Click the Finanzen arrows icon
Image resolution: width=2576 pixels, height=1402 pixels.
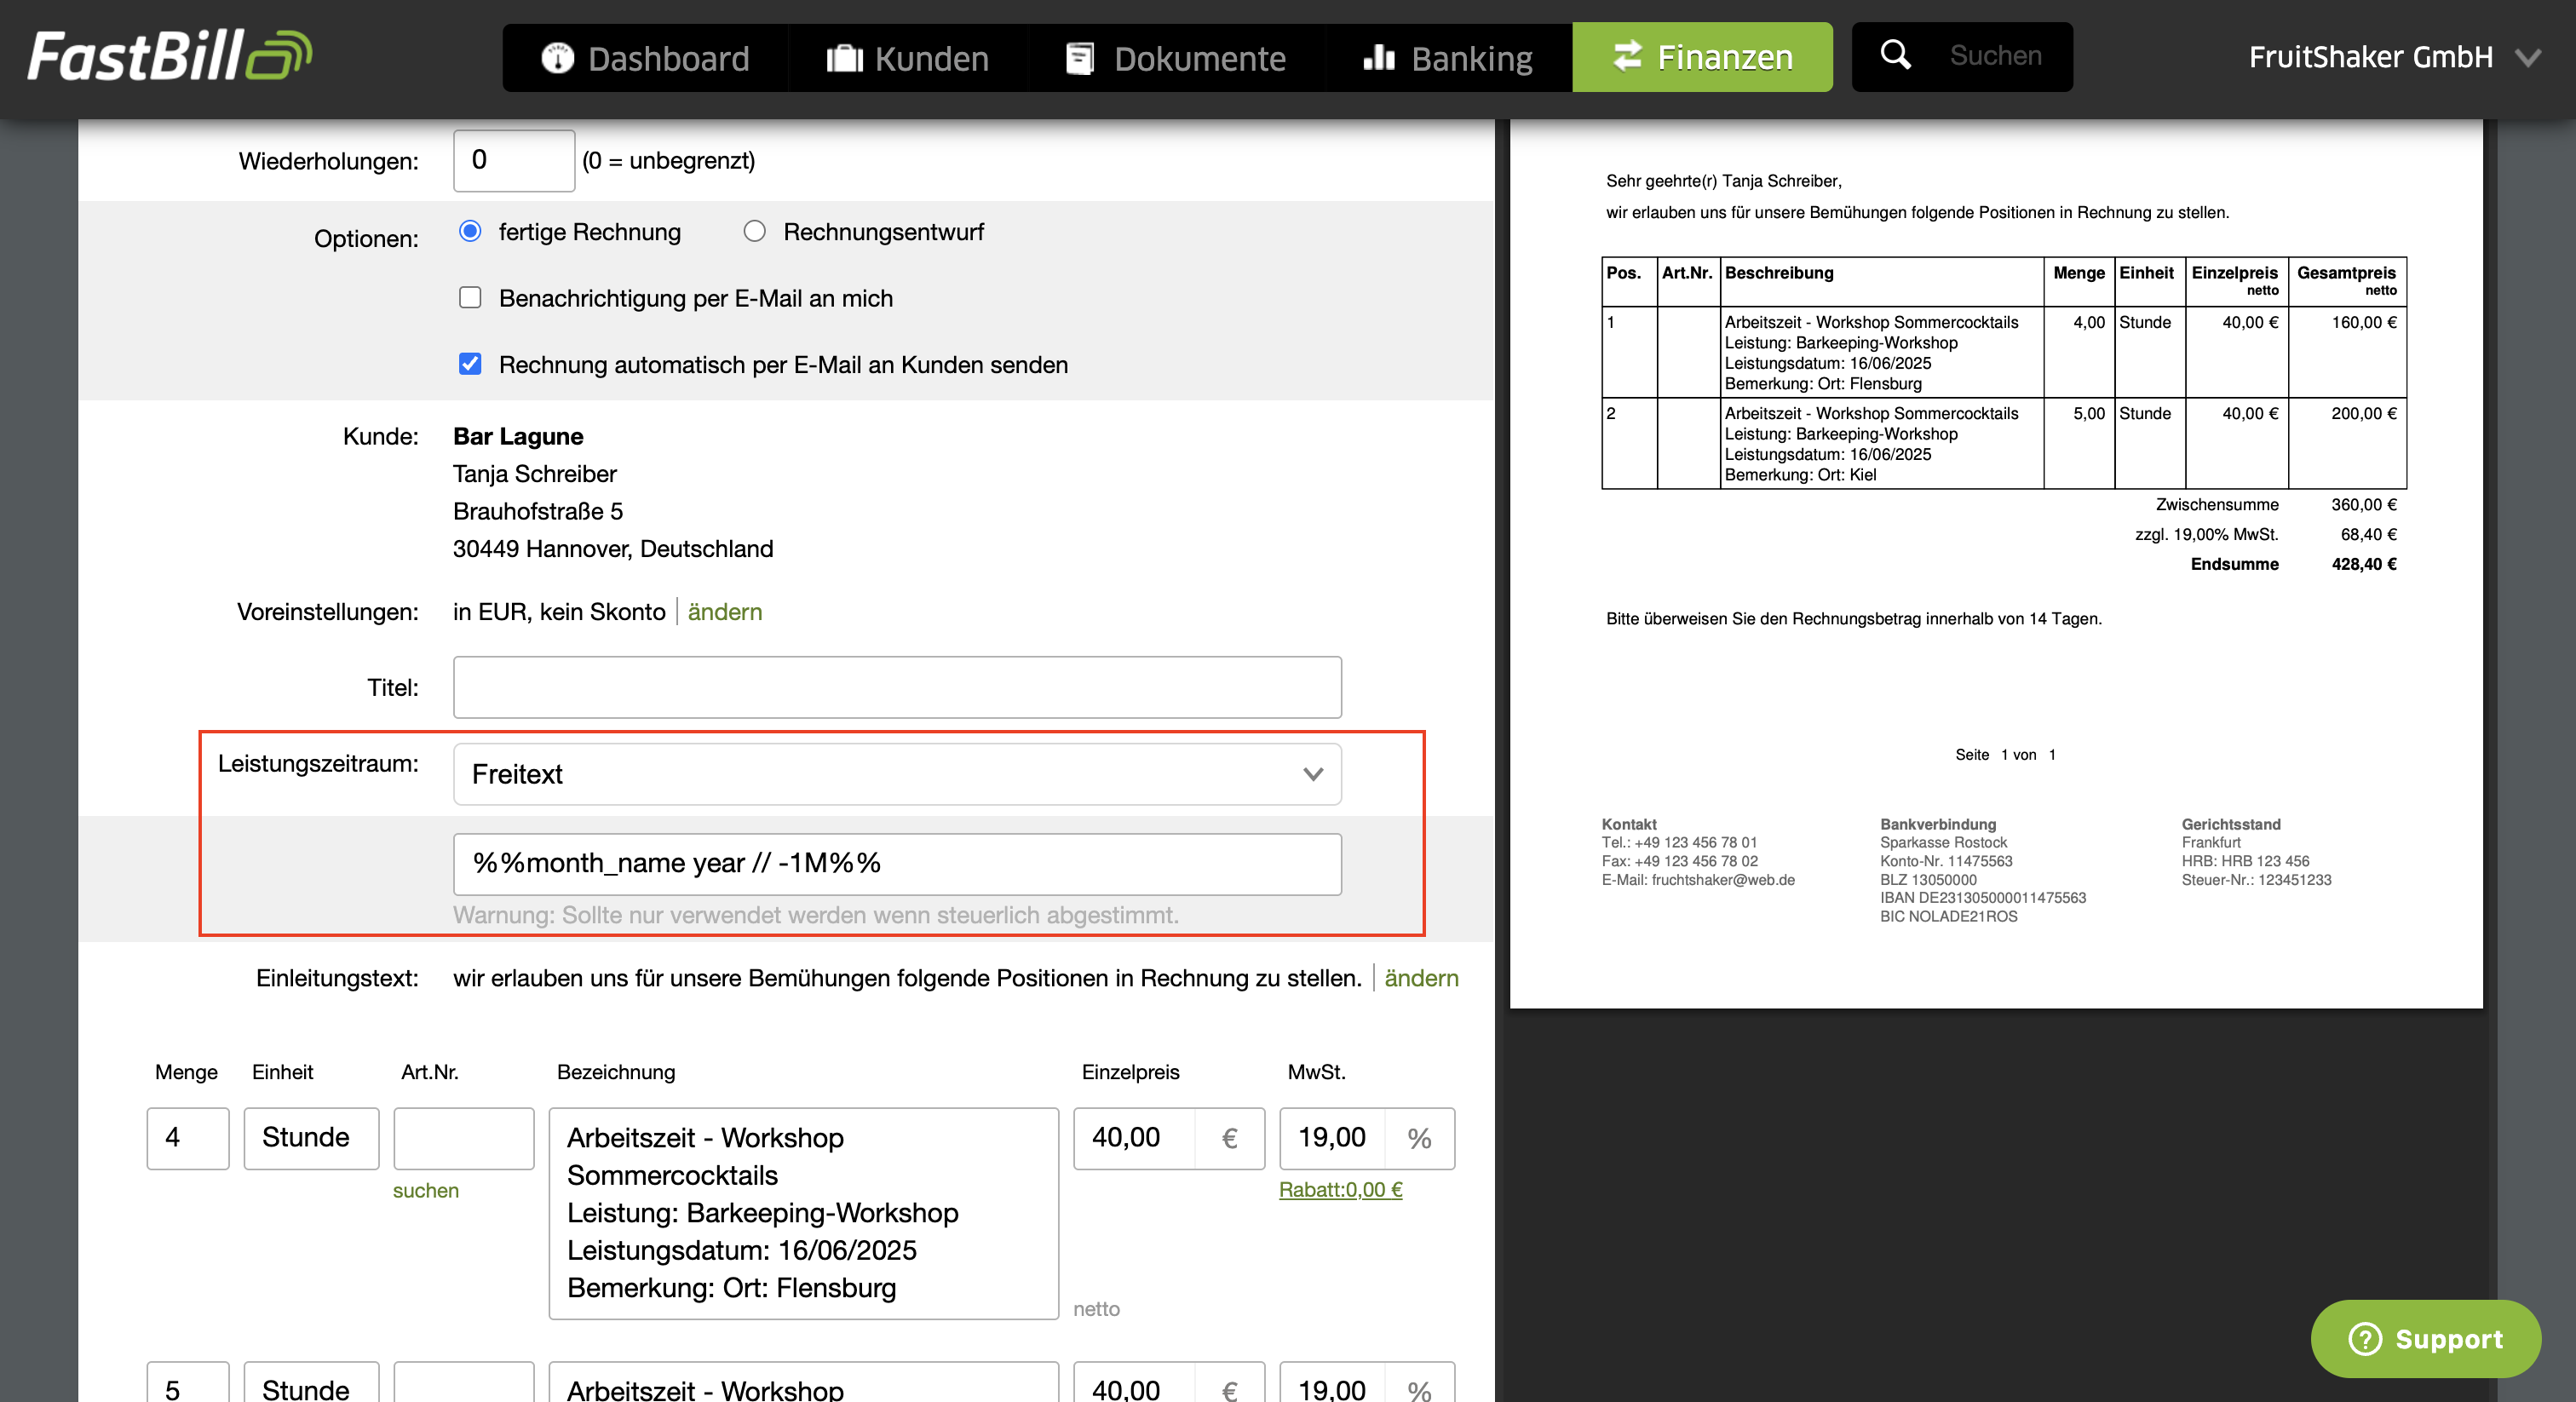coord(1628,56)
